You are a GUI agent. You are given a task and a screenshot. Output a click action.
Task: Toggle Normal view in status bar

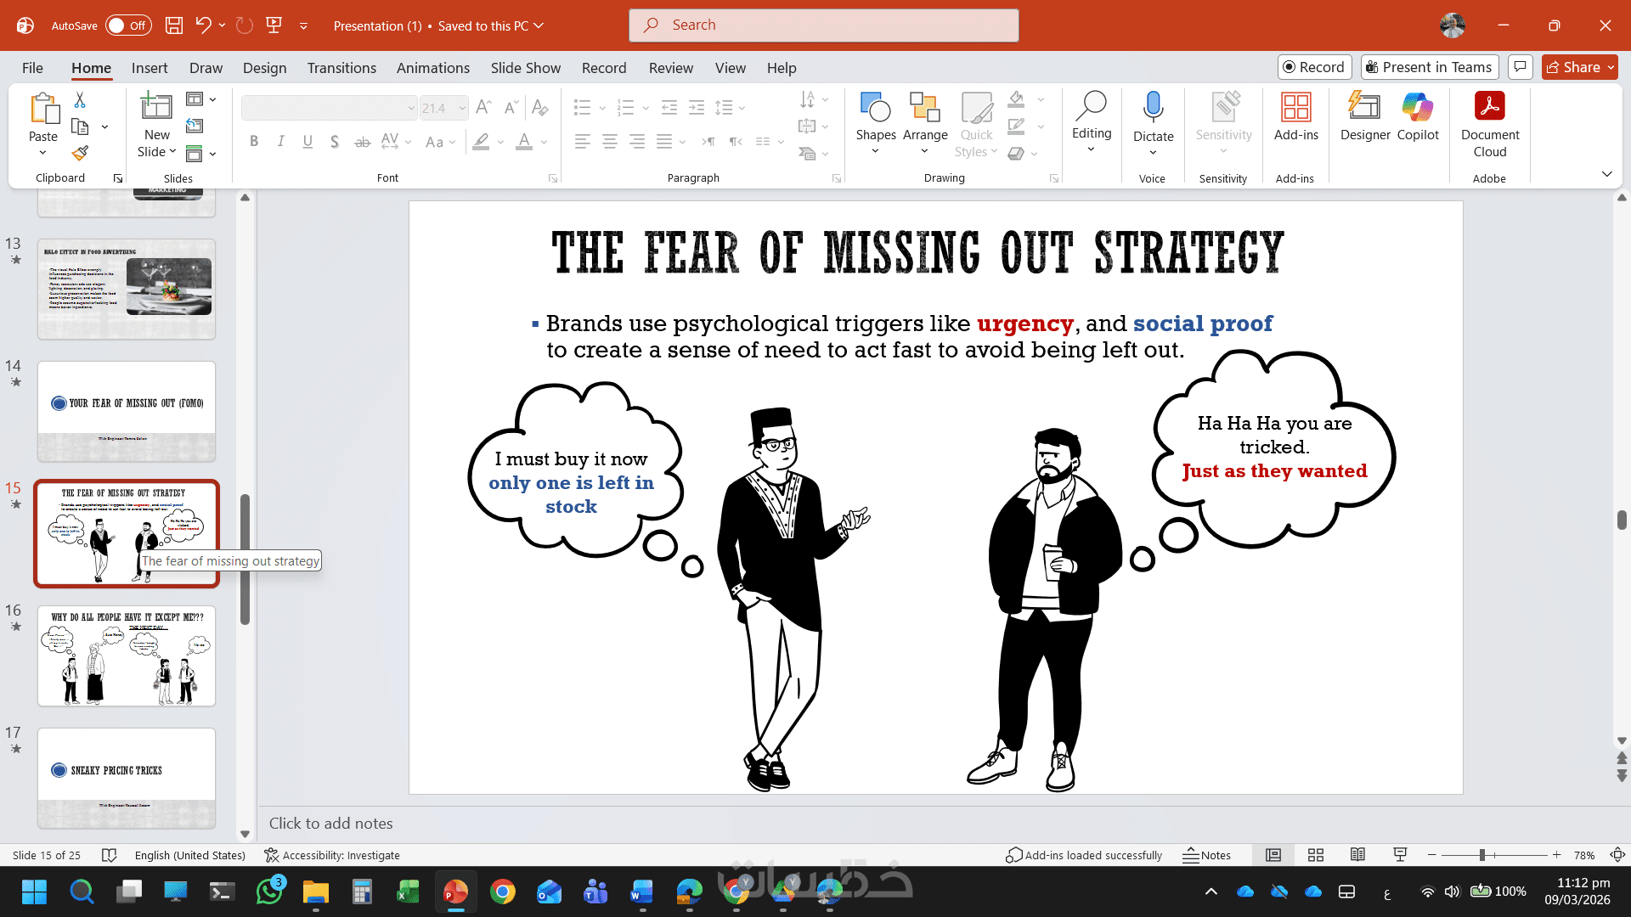click(1273, 855)
